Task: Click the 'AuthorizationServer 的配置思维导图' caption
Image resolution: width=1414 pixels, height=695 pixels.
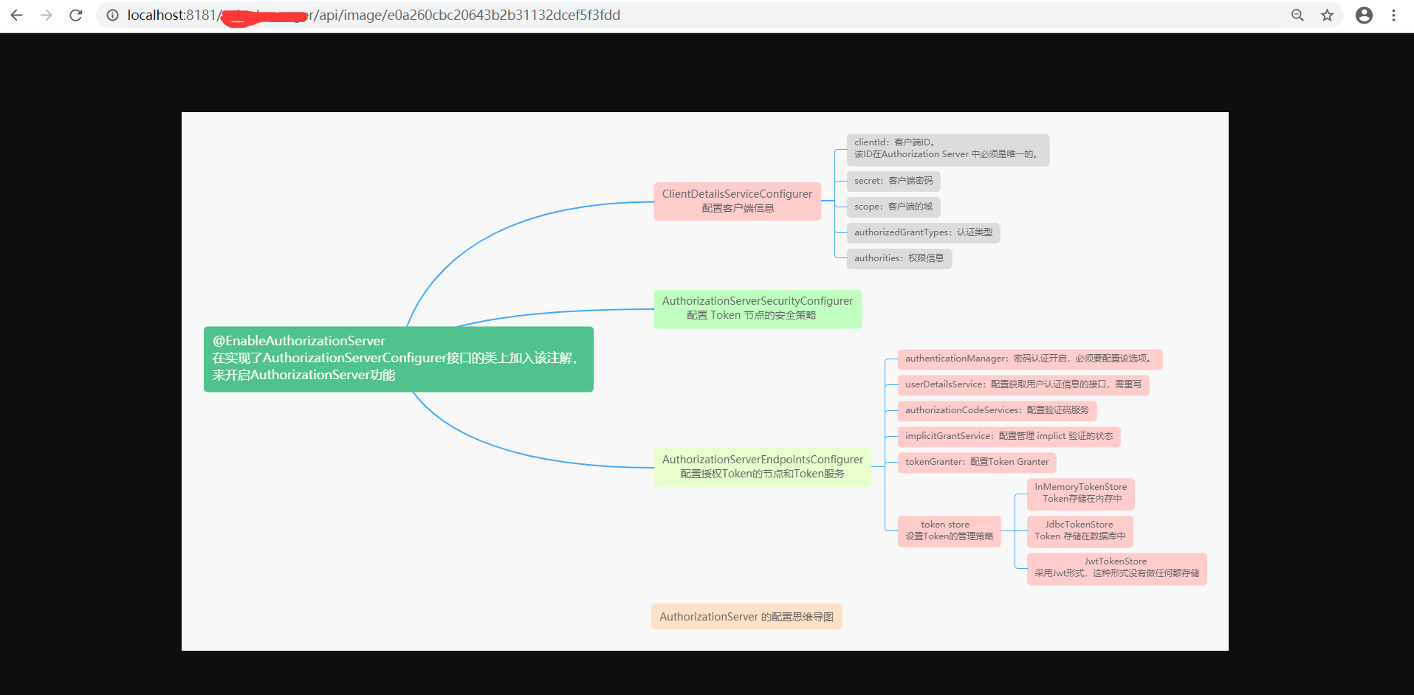Action: (747, 617)
